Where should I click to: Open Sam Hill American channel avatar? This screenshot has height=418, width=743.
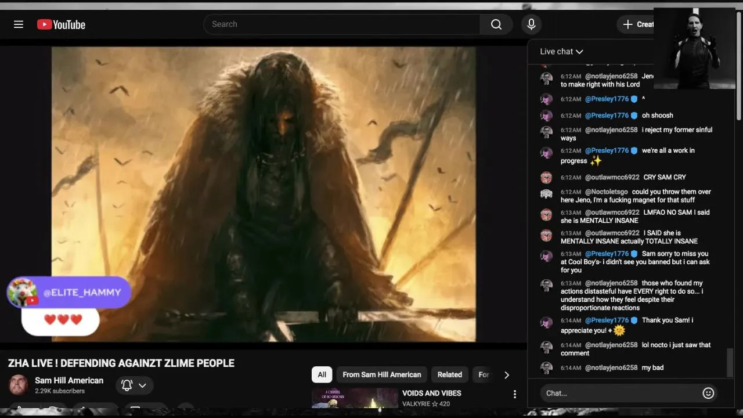[18, 385]
